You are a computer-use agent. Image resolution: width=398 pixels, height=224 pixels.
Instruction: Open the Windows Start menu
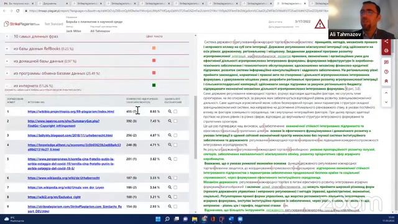click(x=158, y=219)
